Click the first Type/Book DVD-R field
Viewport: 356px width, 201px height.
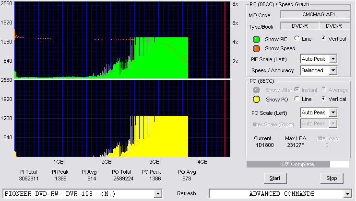(x=300, y=26)
